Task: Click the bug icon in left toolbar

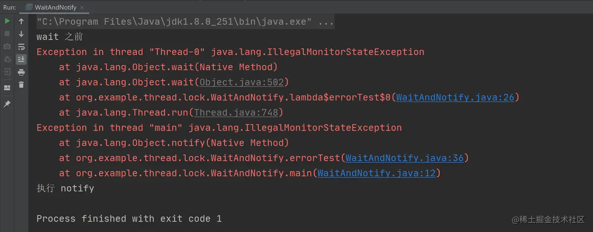Action: [x=7, y=59]
